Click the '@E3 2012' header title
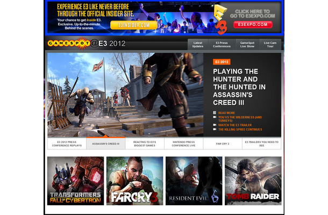 pyautogui.click(x=108, y=44)
